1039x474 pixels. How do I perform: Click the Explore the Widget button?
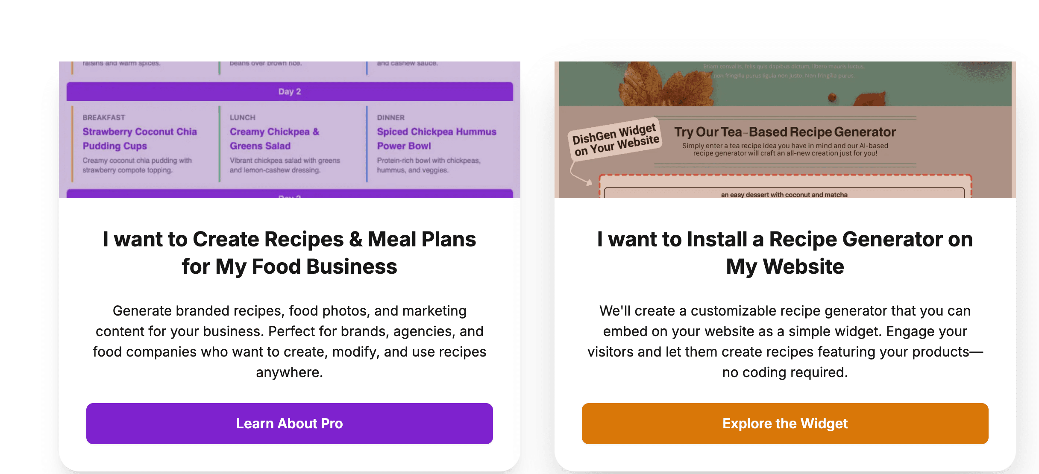pos(785,423)
